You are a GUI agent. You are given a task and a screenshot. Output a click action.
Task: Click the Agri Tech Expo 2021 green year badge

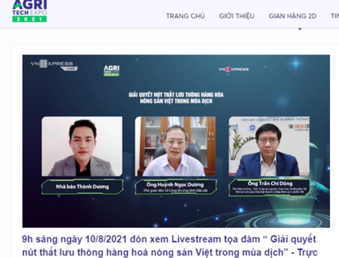pyautogui.click(x=29, y=19)
